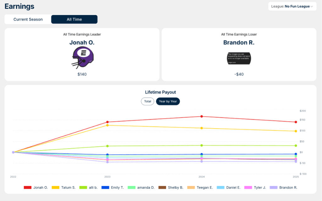322x201 pixels.
Task: Click the Jonah O. earnings leader name
Action: click(x=82, y=42)
